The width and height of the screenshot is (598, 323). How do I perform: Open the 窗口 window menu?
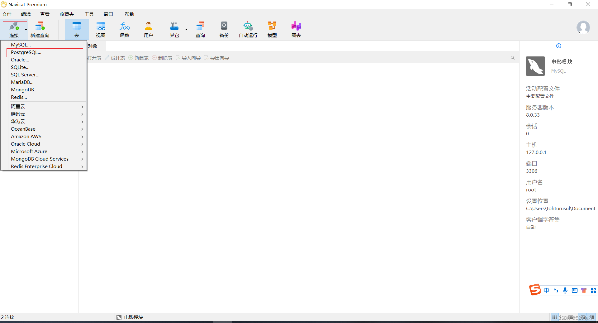108,14
